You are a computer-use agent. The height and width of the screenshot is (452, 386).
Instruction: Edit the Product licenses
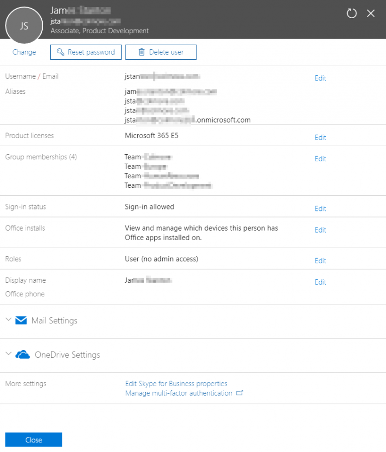(320, 137)
